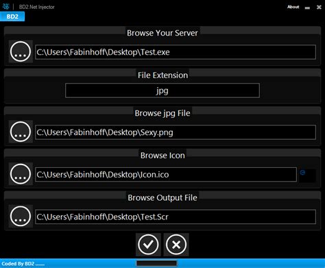325x268 pixels.
Task: Click the 'Browse Your Server' heading
Action: 162,33
